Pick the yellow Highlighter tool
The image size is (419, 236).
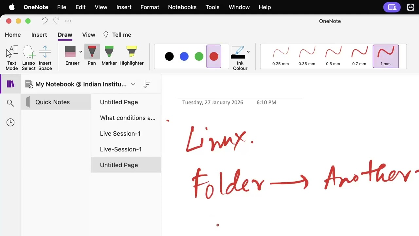132,55
